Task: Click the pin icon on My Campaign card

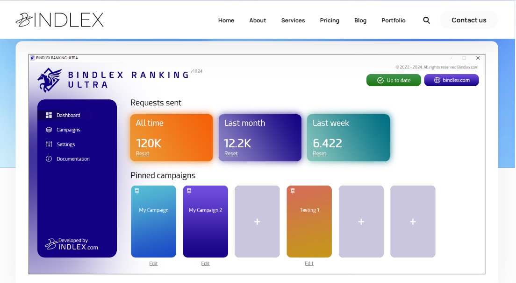Action: pyautogui.click(x=137, y=191)
